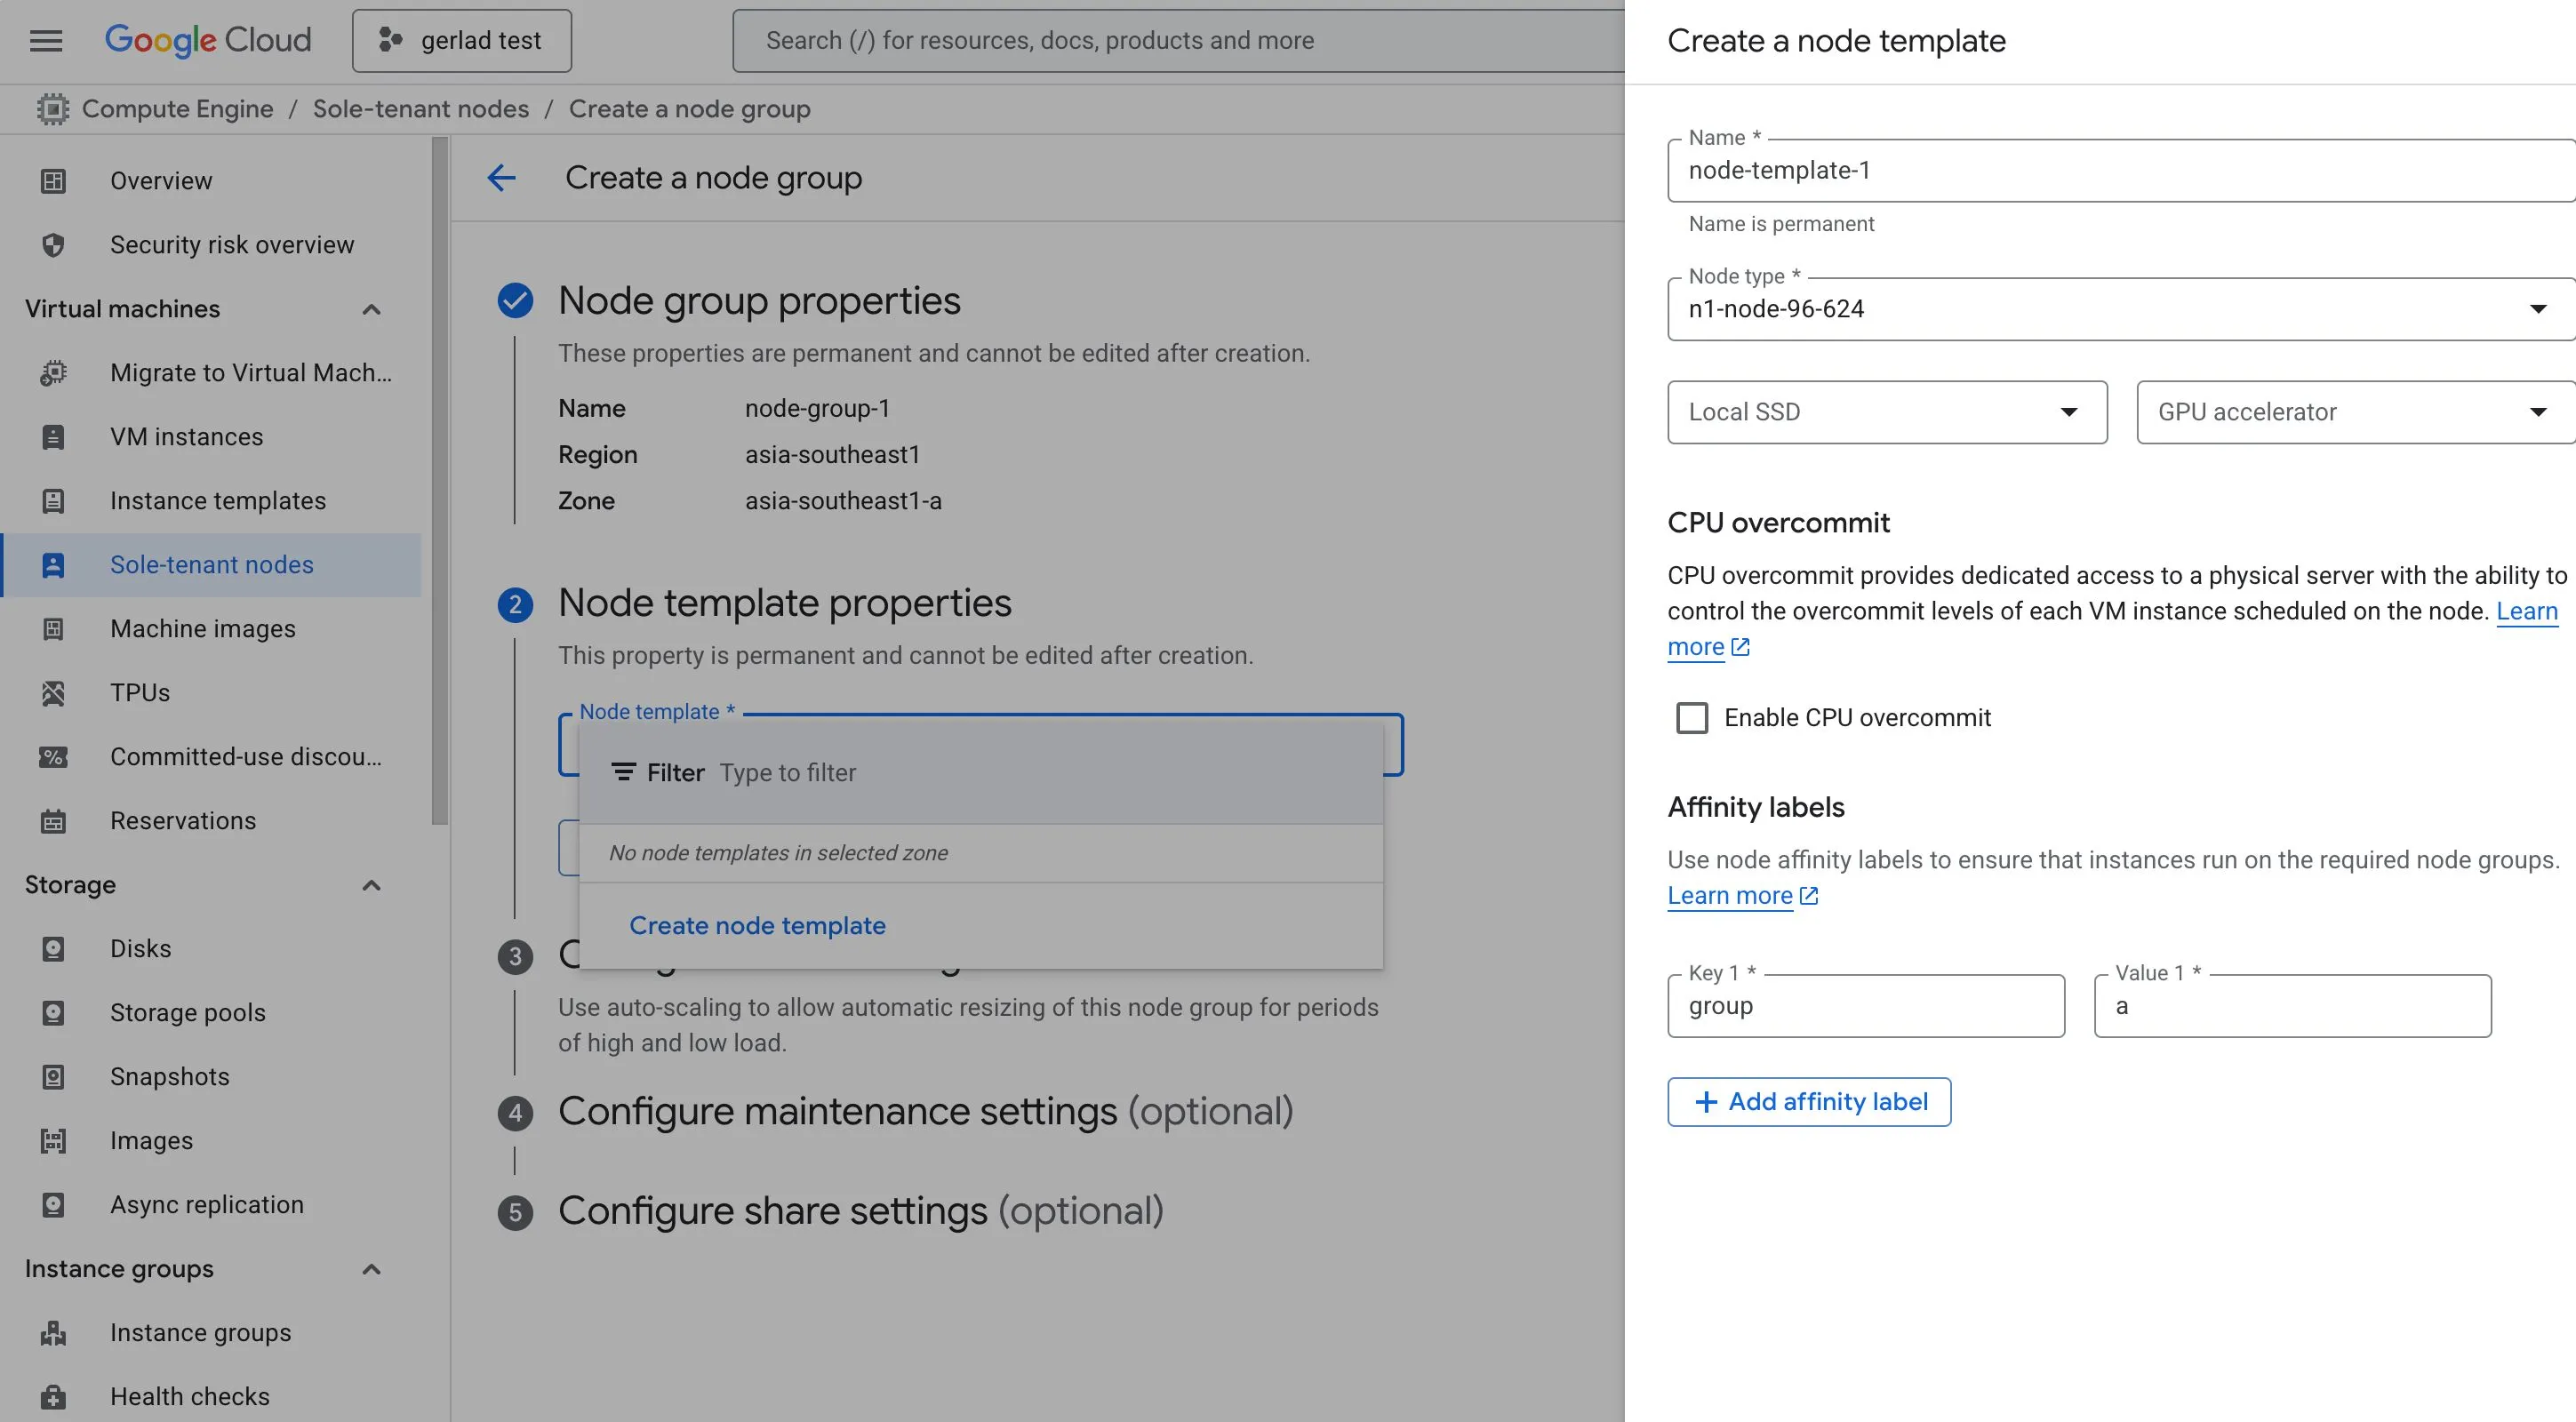Expand Configure share settings step

(860, 1212)
